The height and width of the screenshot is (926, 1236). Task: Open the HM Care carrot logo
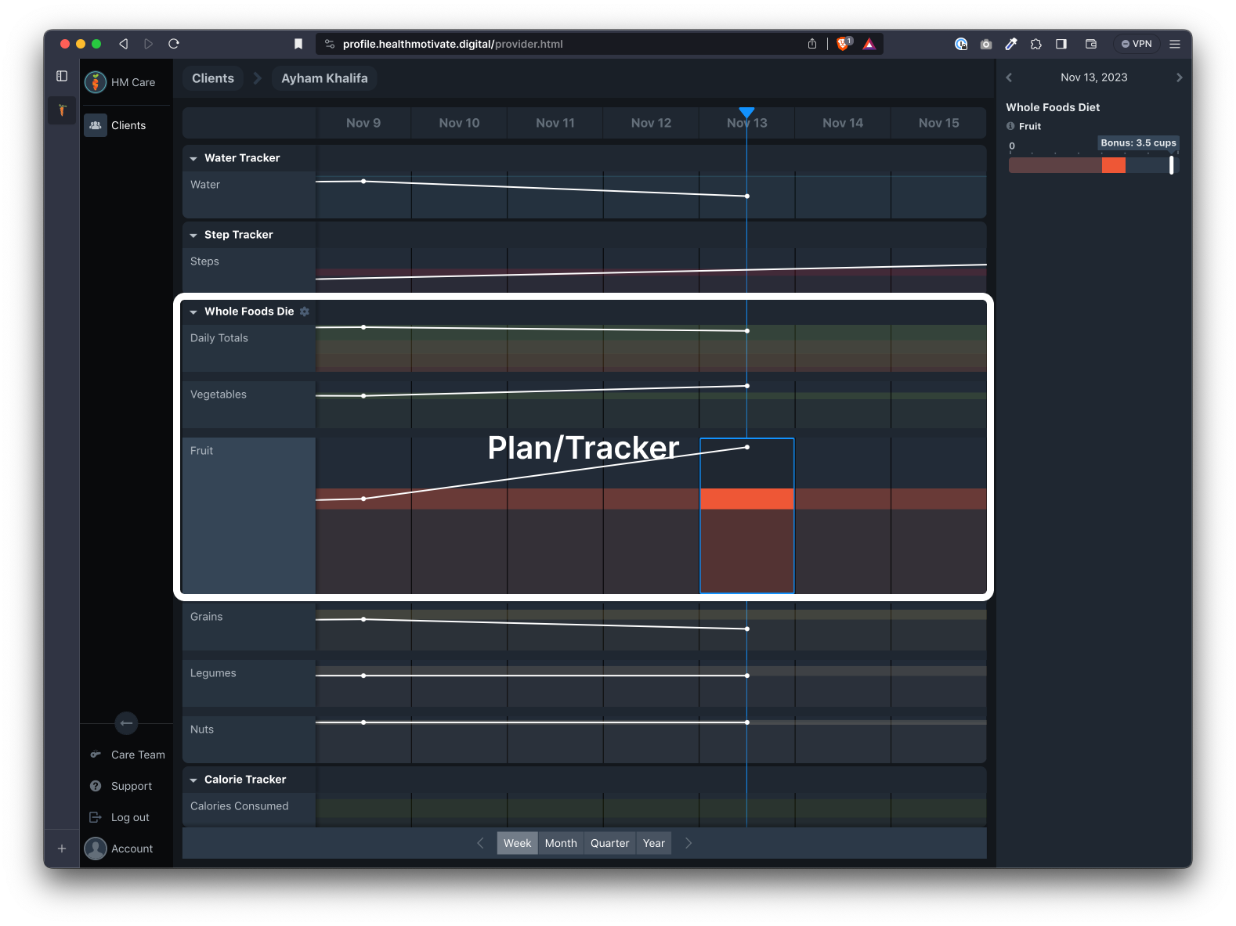coord(96,82)
